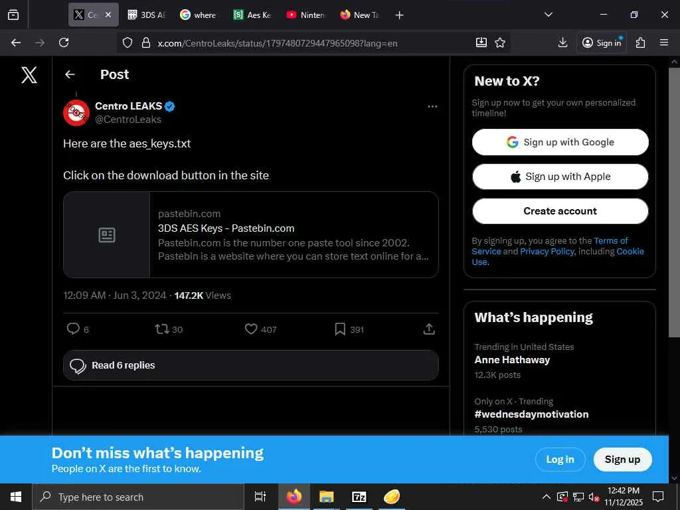Click Sign up with Google
Image resolution: width=680 pixels, height=510 pixels.
560,142
